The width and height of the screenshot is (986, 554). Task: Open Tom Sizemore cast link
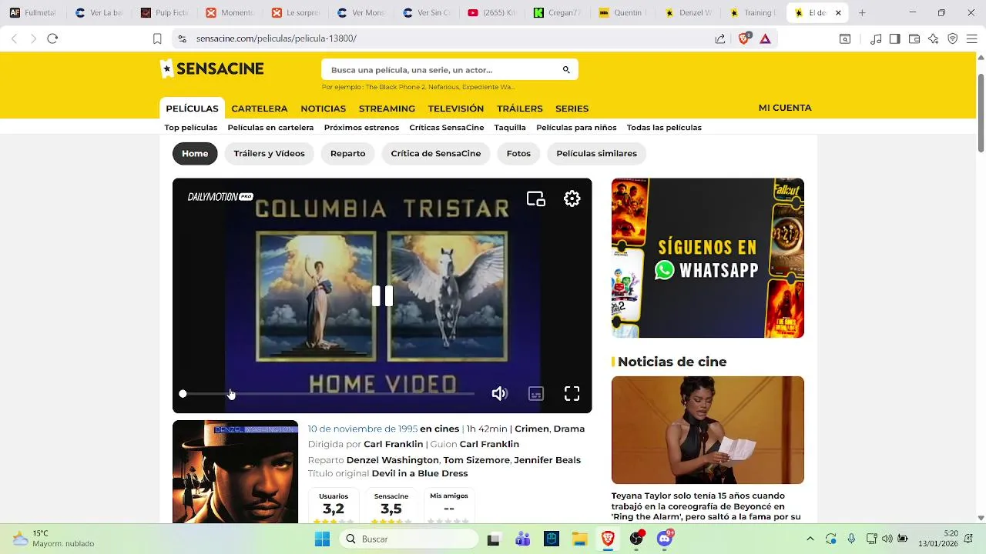pyautogui.click(x=476, y=460)
